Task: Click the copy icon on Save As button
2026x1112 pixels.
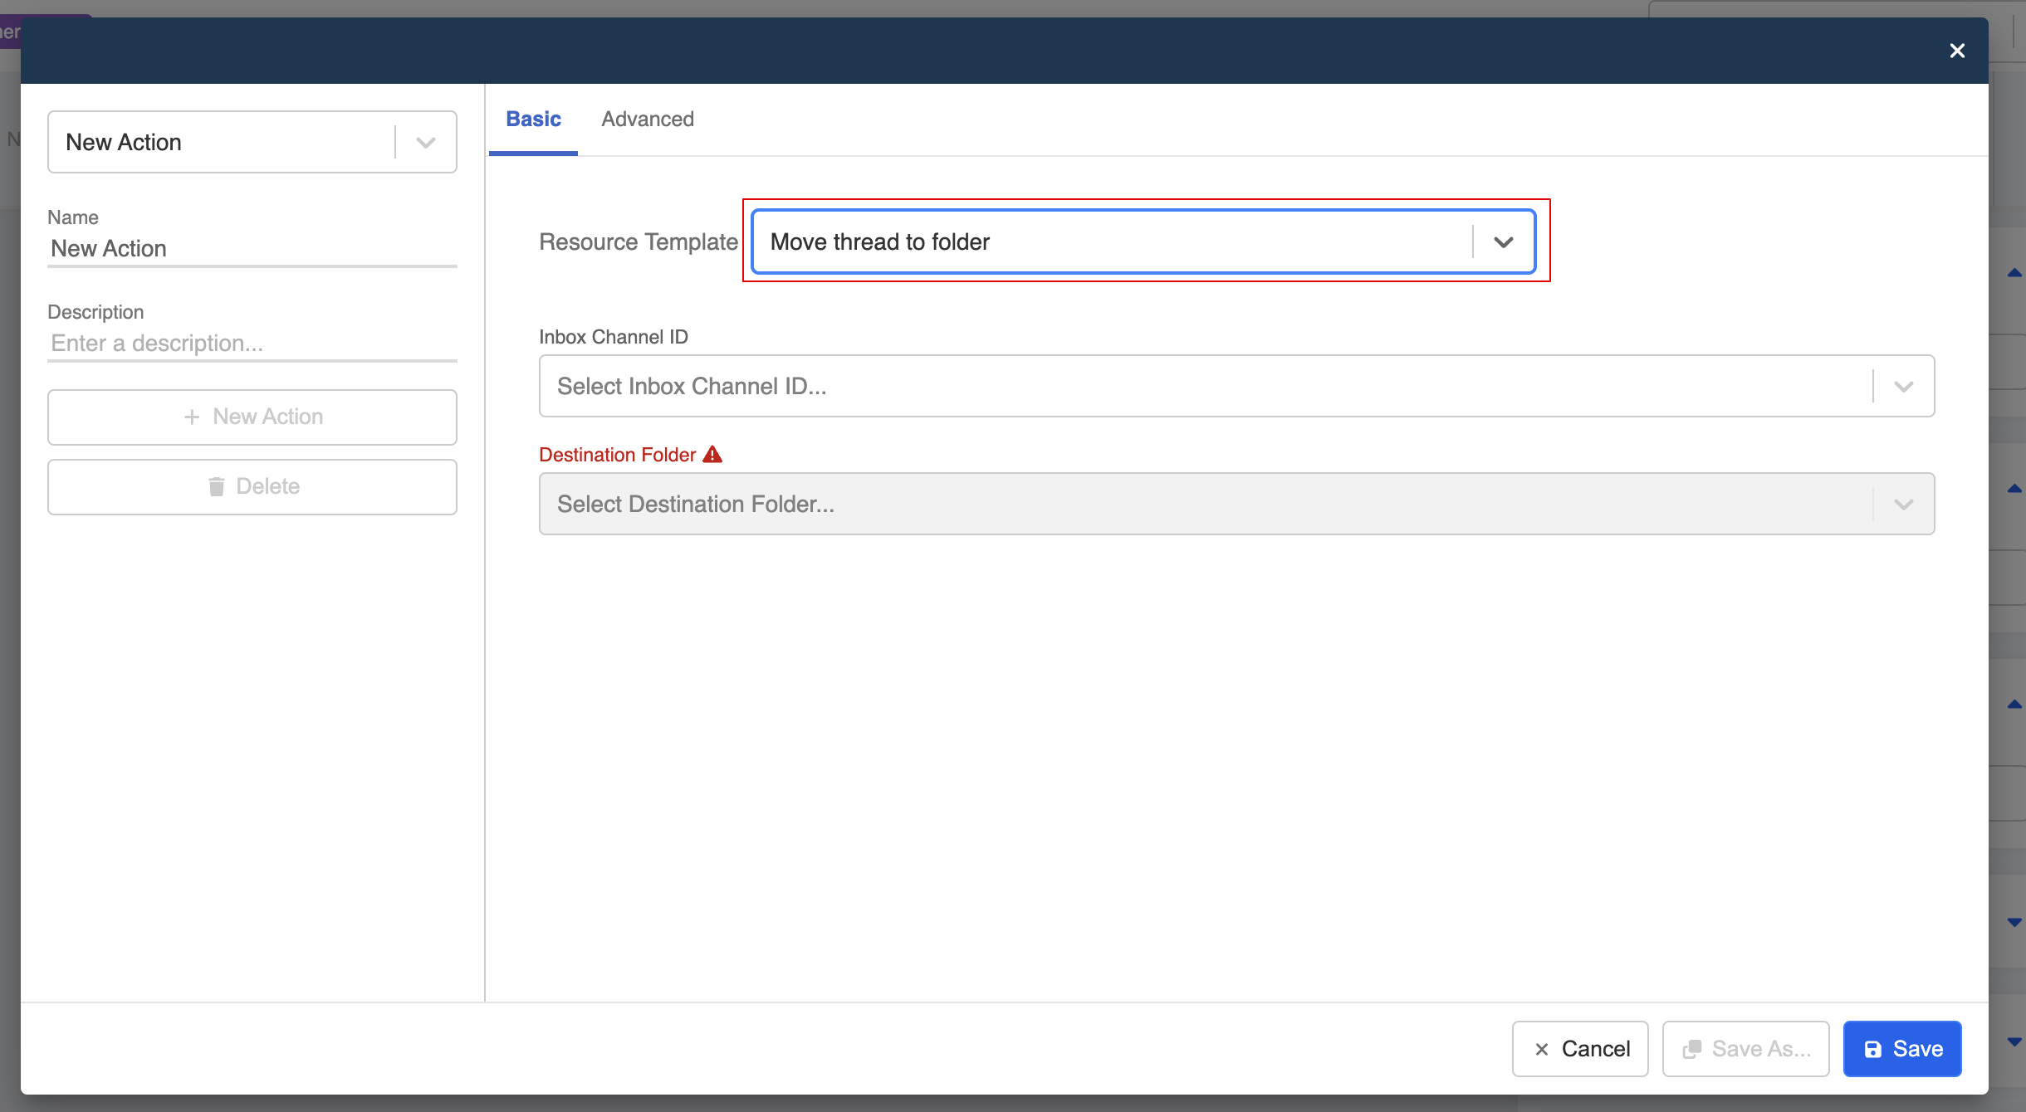Action: pyautogui.click(x=1692, y=1049)
